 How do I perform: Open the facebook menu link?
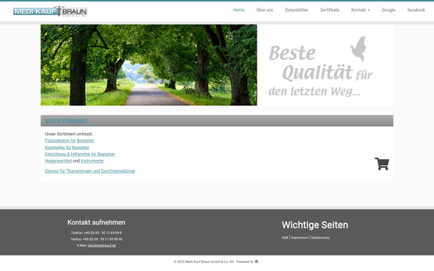pos(416,10)
